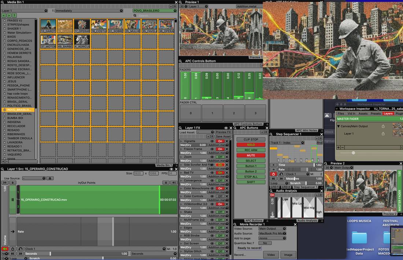Click the share icon on the Layer 1 inspector row
This screenshot has height=260, width=403.
pyautogui.click(x=383, y=134)
